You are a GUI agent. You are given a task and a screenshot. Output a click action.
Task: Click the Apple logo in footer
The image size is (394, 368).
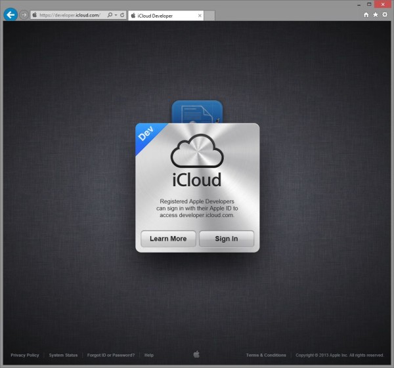[x=197, y=354]
